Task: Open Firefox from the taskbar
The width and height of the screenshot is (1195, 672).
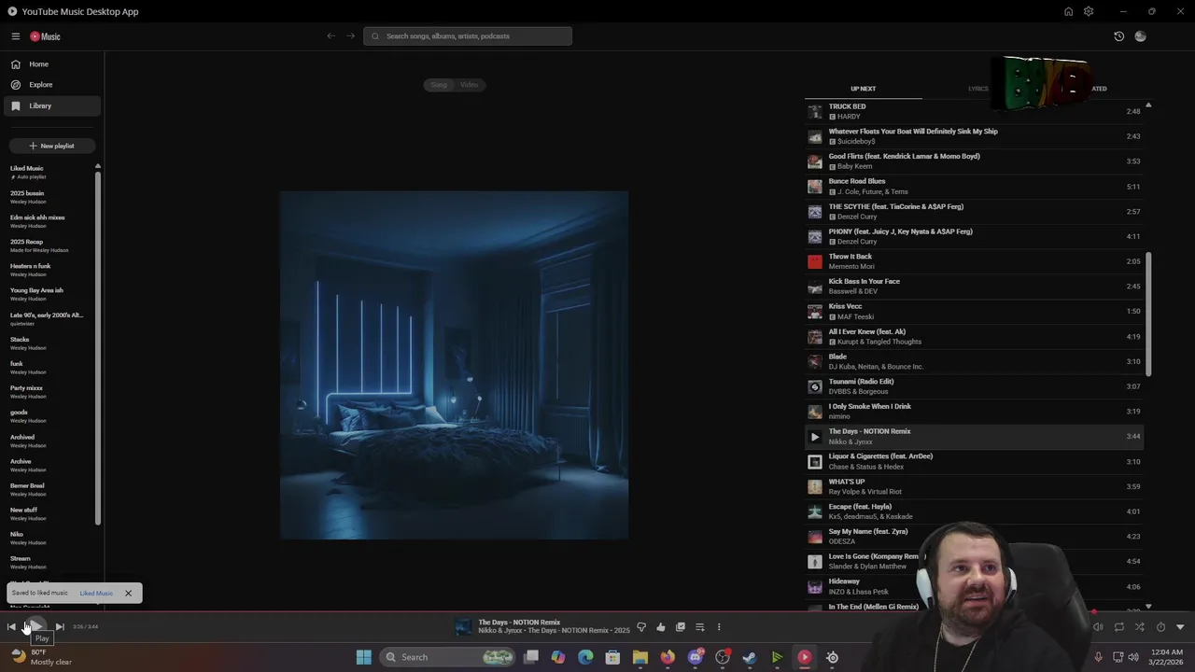Action: (x=668, y=657)
